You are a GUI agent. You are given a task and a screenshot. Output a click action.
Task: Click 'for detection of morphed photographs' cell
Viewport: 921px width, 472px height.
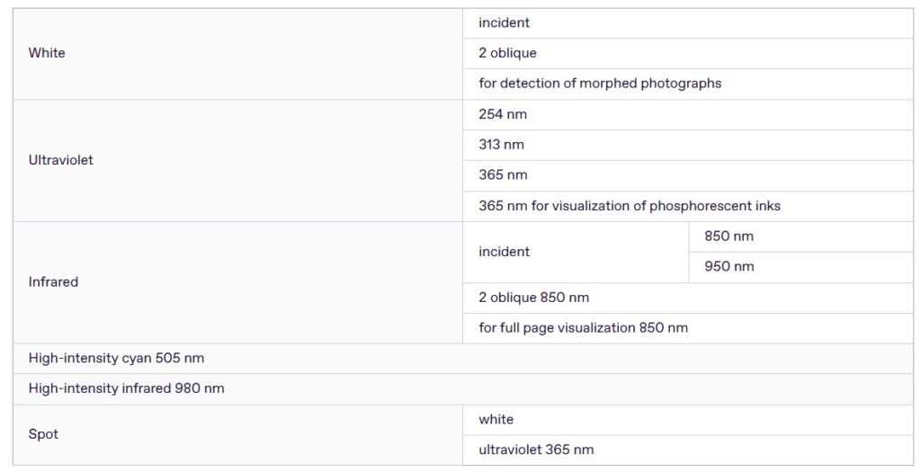coord(599,84)
